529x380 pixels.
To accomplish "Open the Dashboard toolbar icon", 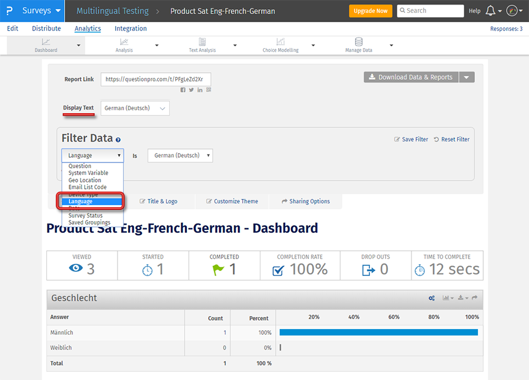I will [x=46, y=42].
